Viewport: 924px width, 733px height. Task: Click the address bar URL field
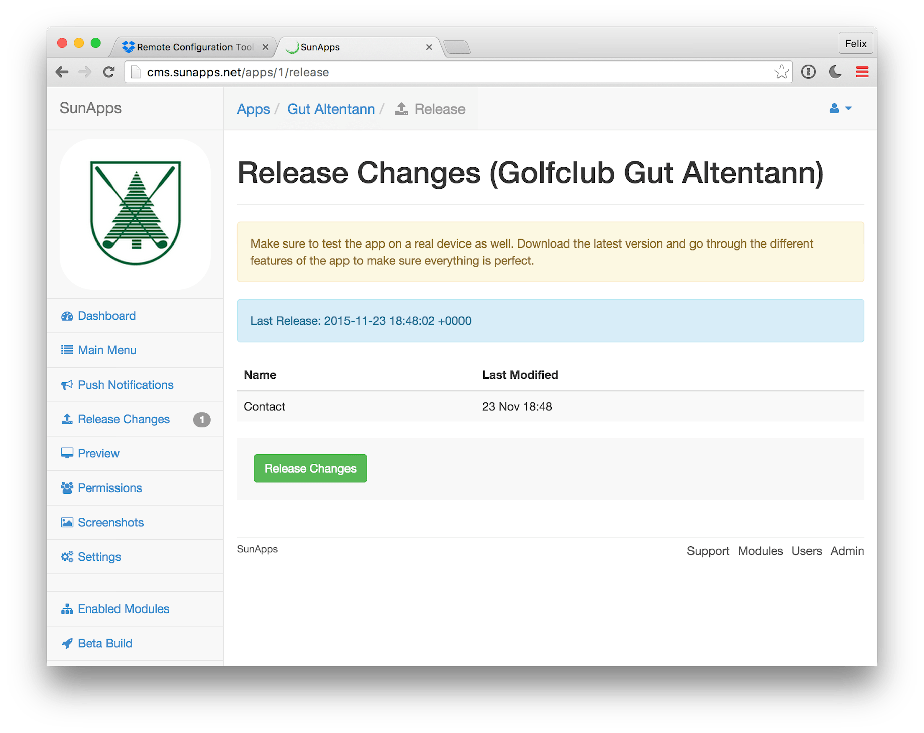[x=458, y=72]
